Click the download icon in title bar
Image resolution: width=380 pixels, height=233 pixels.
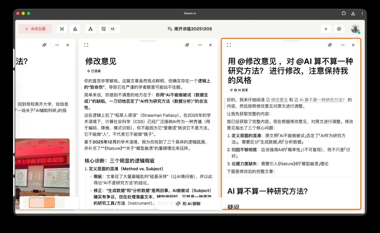(x=353, y=13)
